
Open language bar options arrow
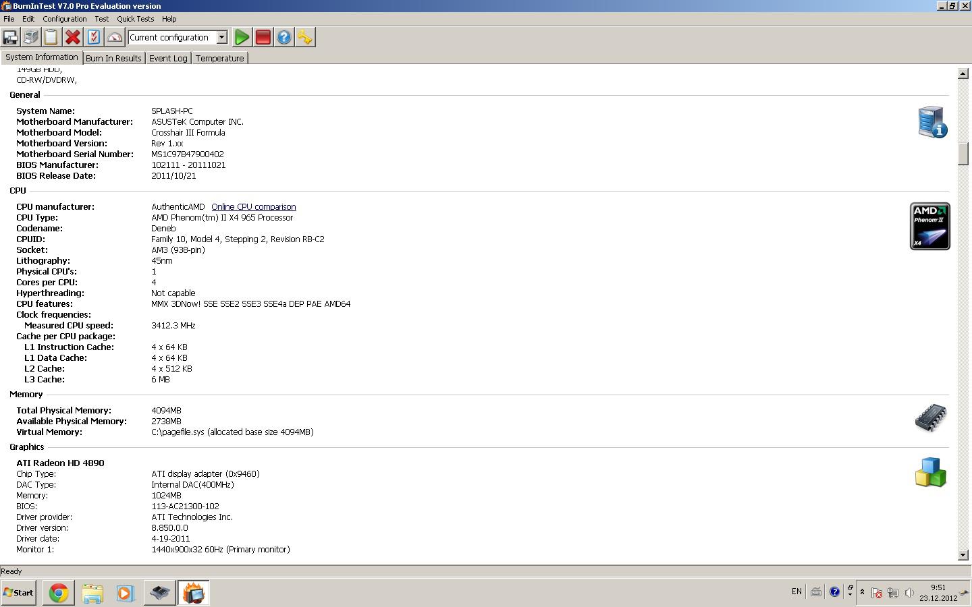point(850,595)
